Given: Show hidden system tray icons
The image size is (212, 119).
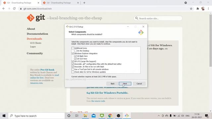Looking at the screenshot, I should click(x=159, y=116).
